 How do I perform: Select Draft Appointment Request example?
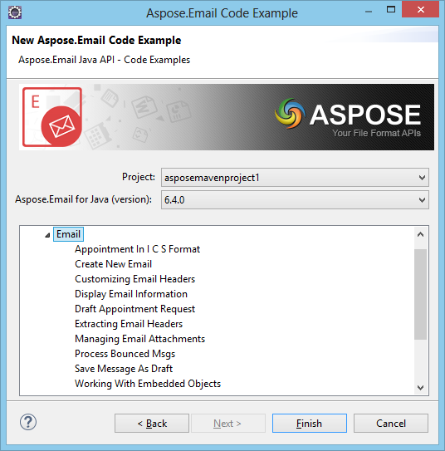134,309
